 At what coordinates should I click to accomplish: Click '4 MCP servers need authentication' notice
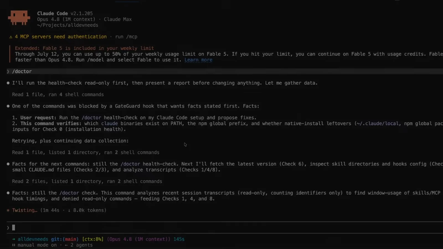point(61,37)
